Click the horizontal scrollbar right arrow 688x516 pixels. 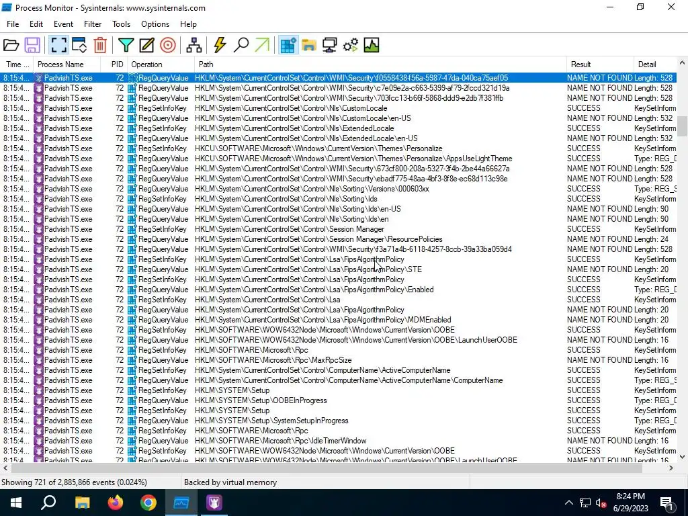coord(671,468)
